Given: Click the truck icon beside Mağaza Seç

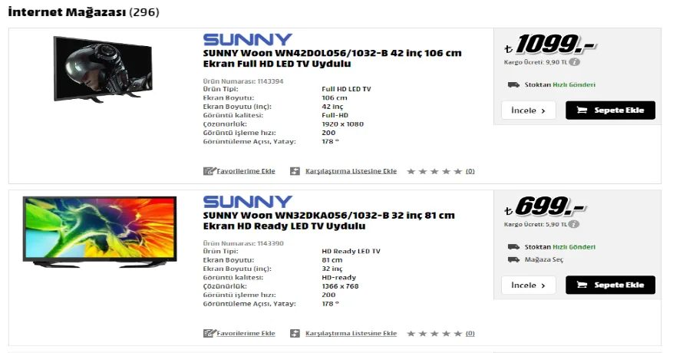Looking at the screenshot, I should pos(513,259).
